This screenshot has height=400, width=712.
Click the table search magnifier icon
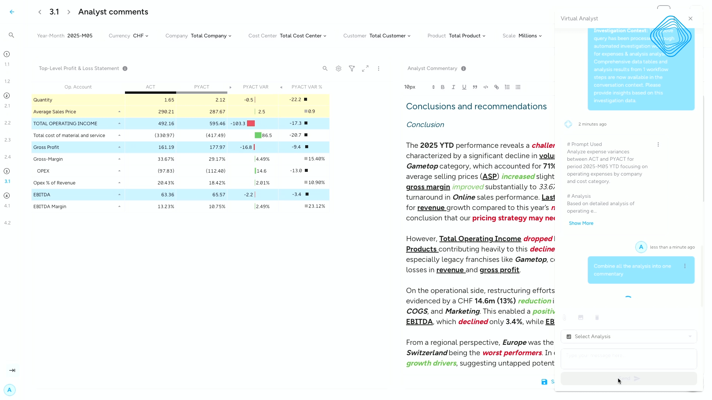(x=325, y=69)
